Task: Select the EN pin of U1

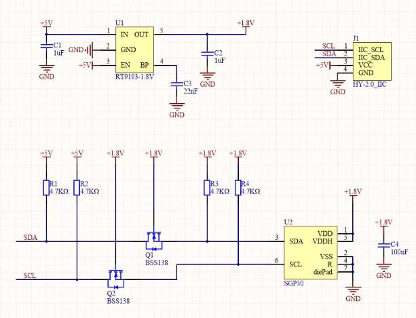Action: pyautogui.click(x=125, y=65)
